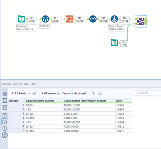Select the cell 15,000-20,000
The image size is (161, 149).
pyautogui.click(x=89, y=110)
